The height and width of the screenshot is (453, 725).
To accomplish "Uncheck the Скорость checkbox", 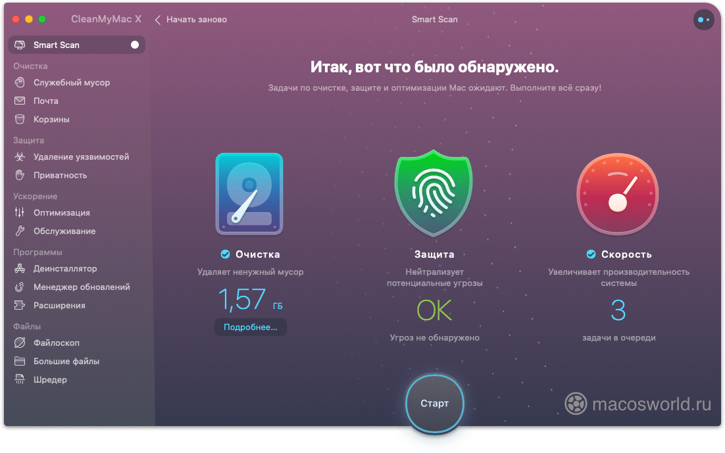I will (591, 254).
